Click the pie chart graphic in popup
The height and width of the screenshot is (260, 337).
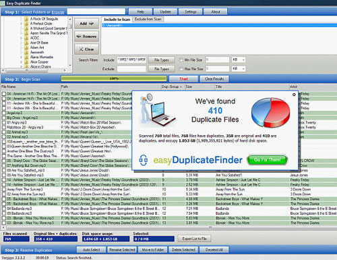(x=270, y=112)
